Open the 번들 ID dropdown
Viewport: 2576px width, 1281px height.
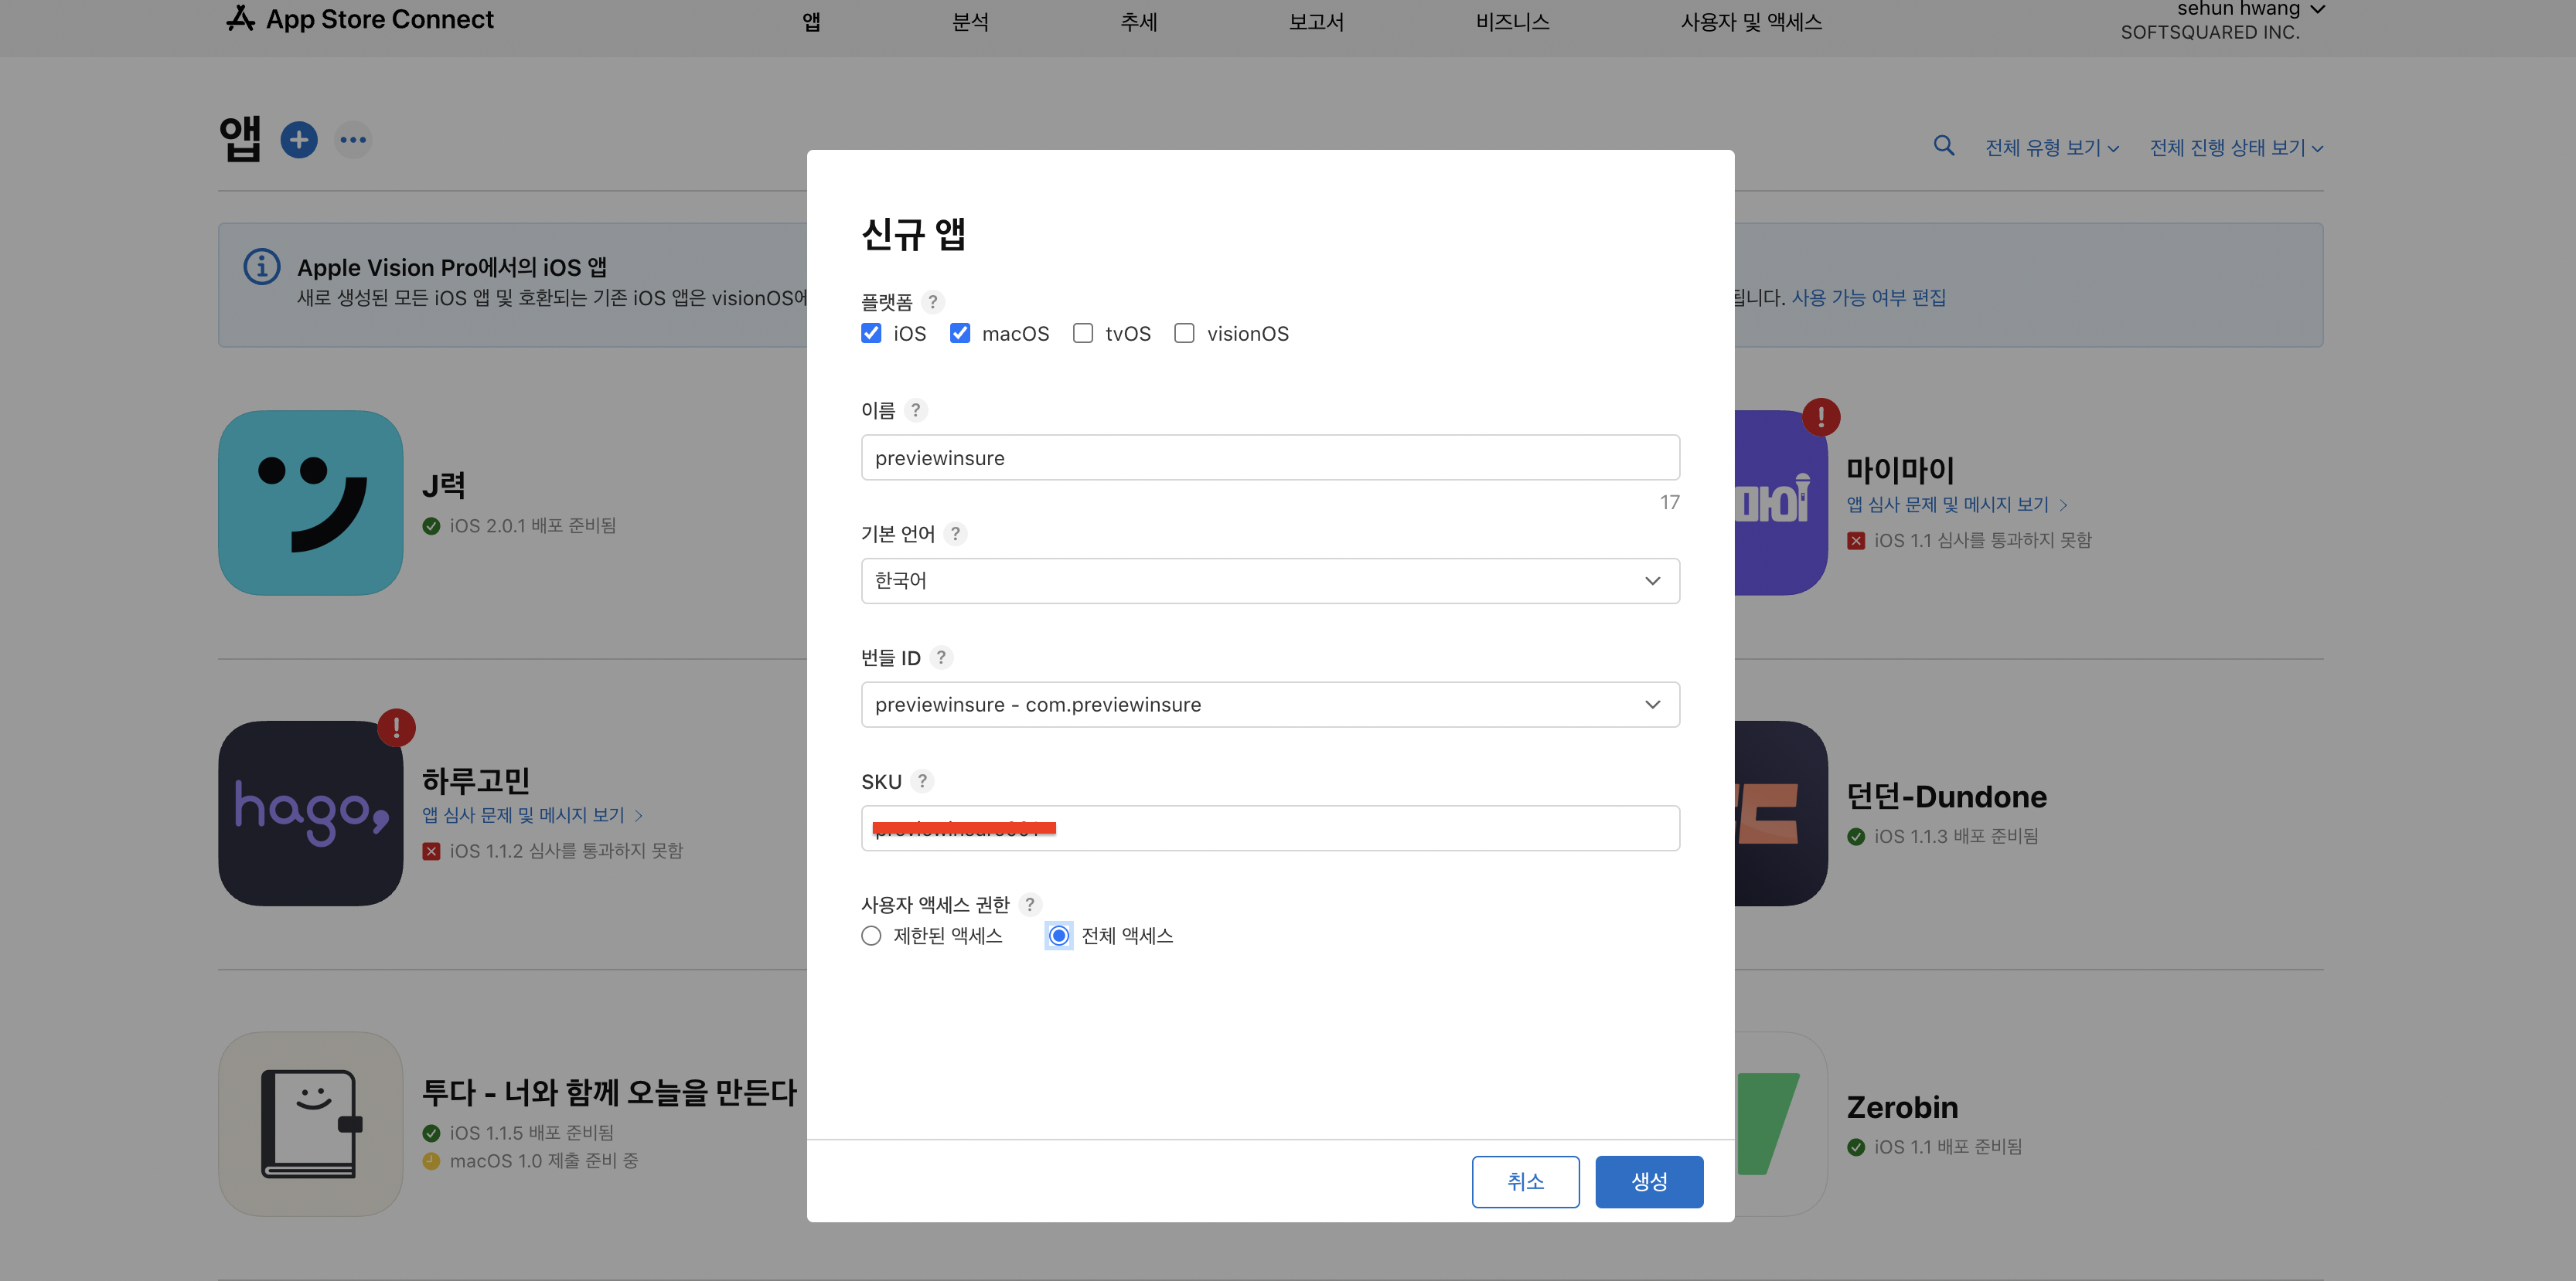[x=1269, y=705]
